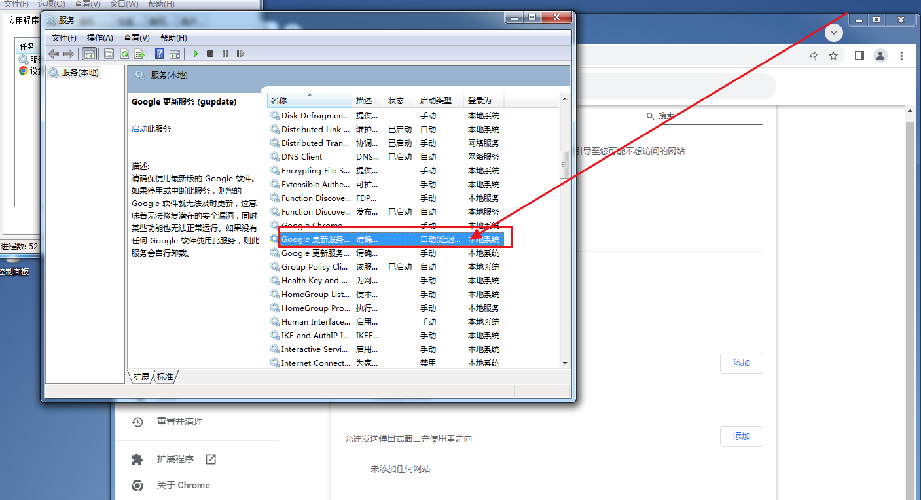This screenshot has height=500, width=921.
Task: Open 选项(O) menu in Task Manager
Action: point(51,4)
